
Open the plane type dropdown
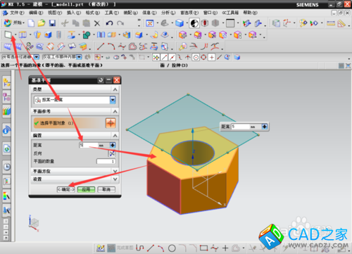pyautogui.click(x=113, y=100)
